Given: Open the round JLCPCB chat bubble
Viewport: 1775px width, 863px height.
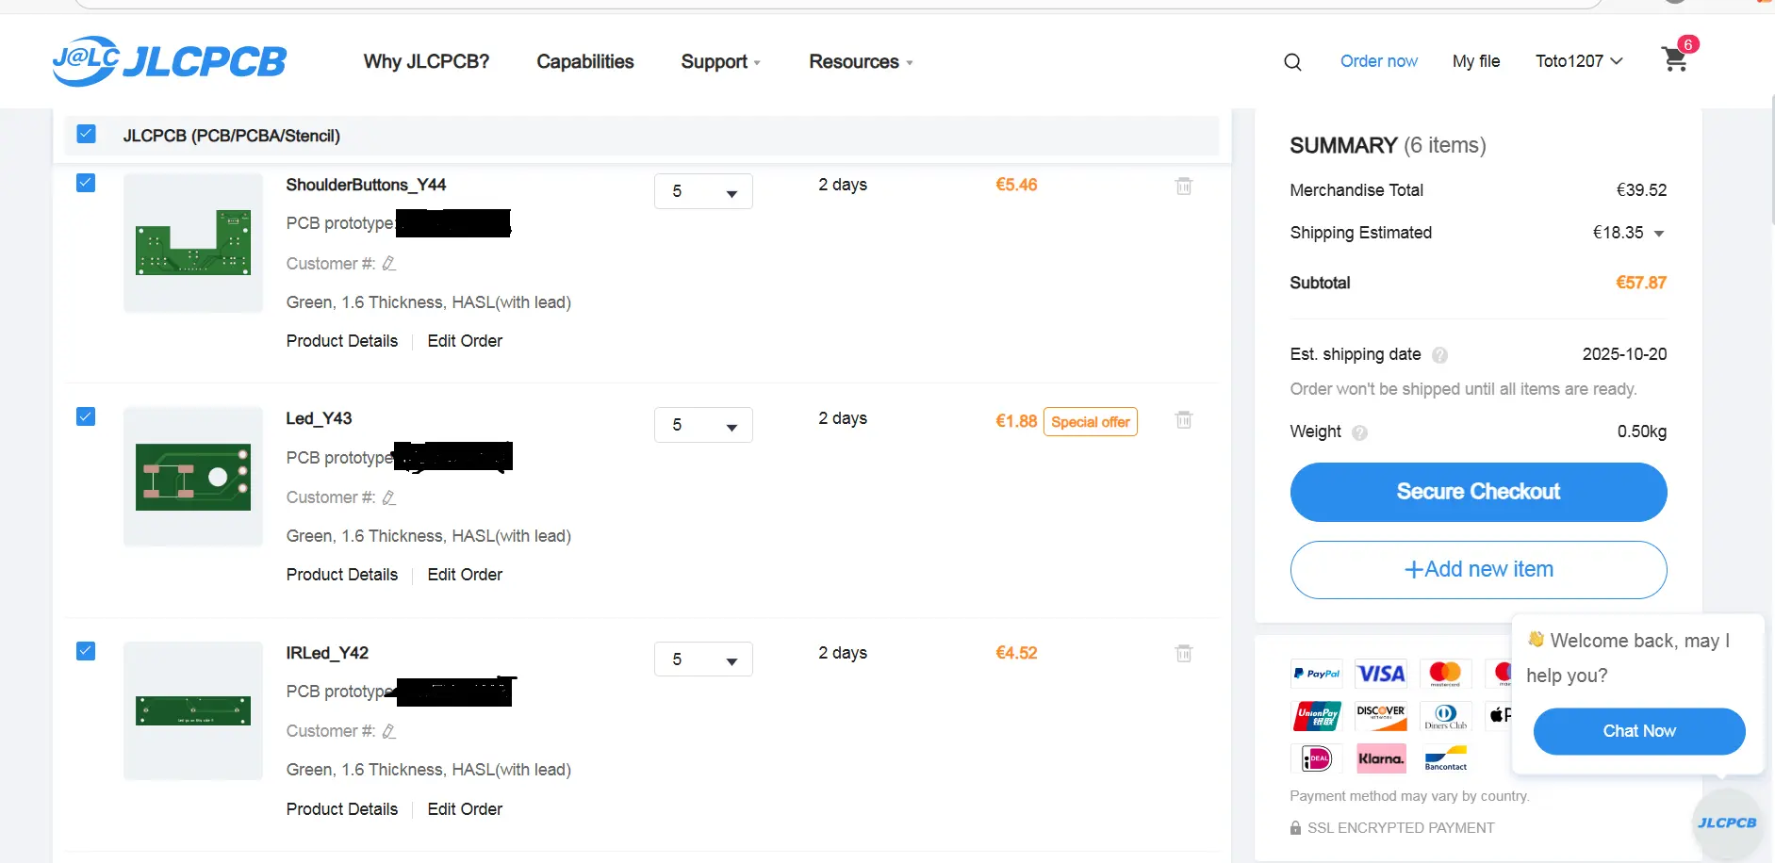Looking at the screenshot, I should pos(1727,823).
